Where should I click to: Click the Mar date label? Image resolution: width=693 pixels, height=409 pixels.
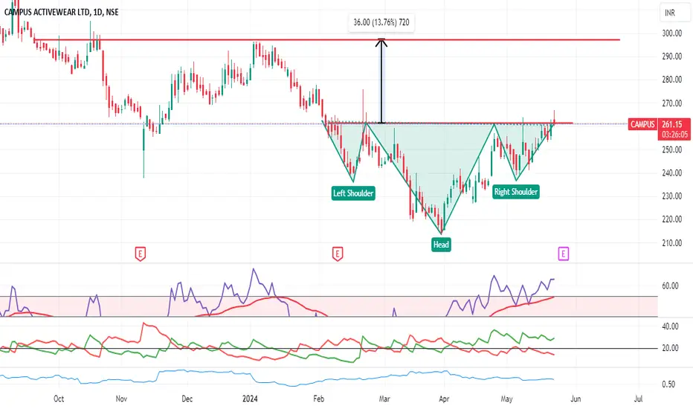tap(384, 399)
